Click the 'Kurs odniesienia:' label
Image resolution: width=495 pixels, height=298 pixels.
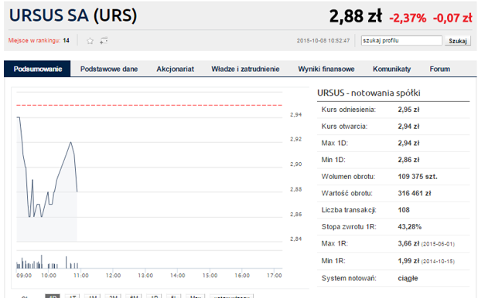tap(349, 110)
